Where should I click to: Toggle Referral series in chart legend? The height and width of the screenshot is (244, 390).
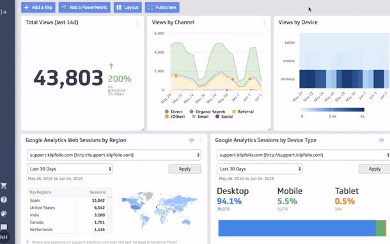tap(242, 111)
